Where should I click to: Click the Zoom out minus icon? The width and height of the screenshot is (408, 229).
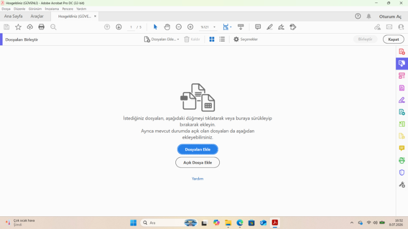tap(178, 27)
